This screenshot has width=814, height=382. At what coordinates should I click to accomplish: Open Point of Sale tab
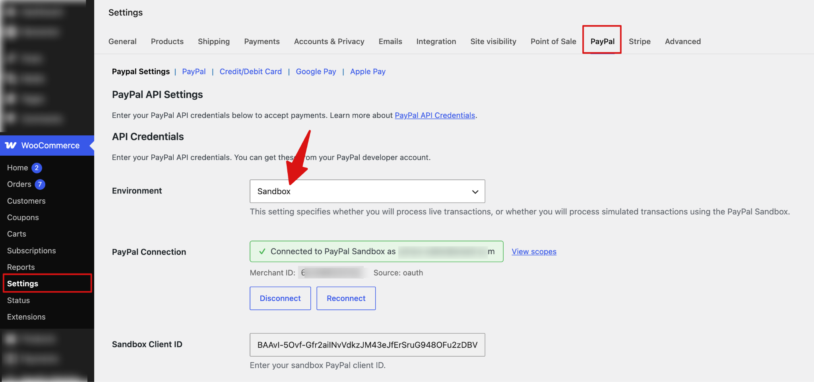click(x=553, y=41)
